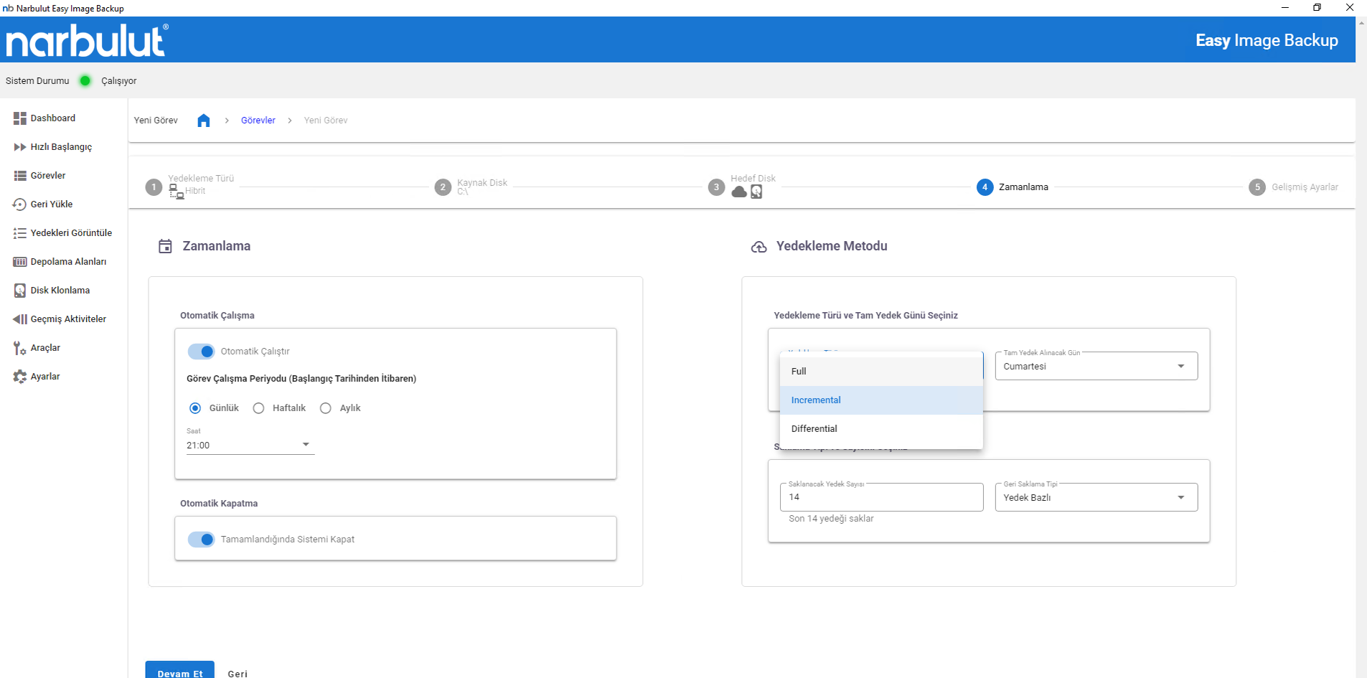
Task: Click the Görevler breadcrumb link
Action: (258, 121)
